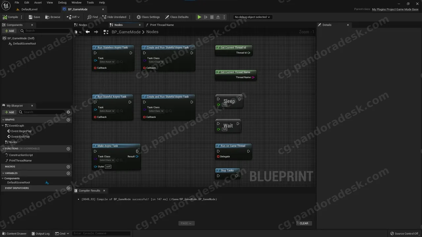Switch to the DefaultLevel tab
Image resolution: width=422 pixels, height=237 pixels.
[x=29, y=10]
